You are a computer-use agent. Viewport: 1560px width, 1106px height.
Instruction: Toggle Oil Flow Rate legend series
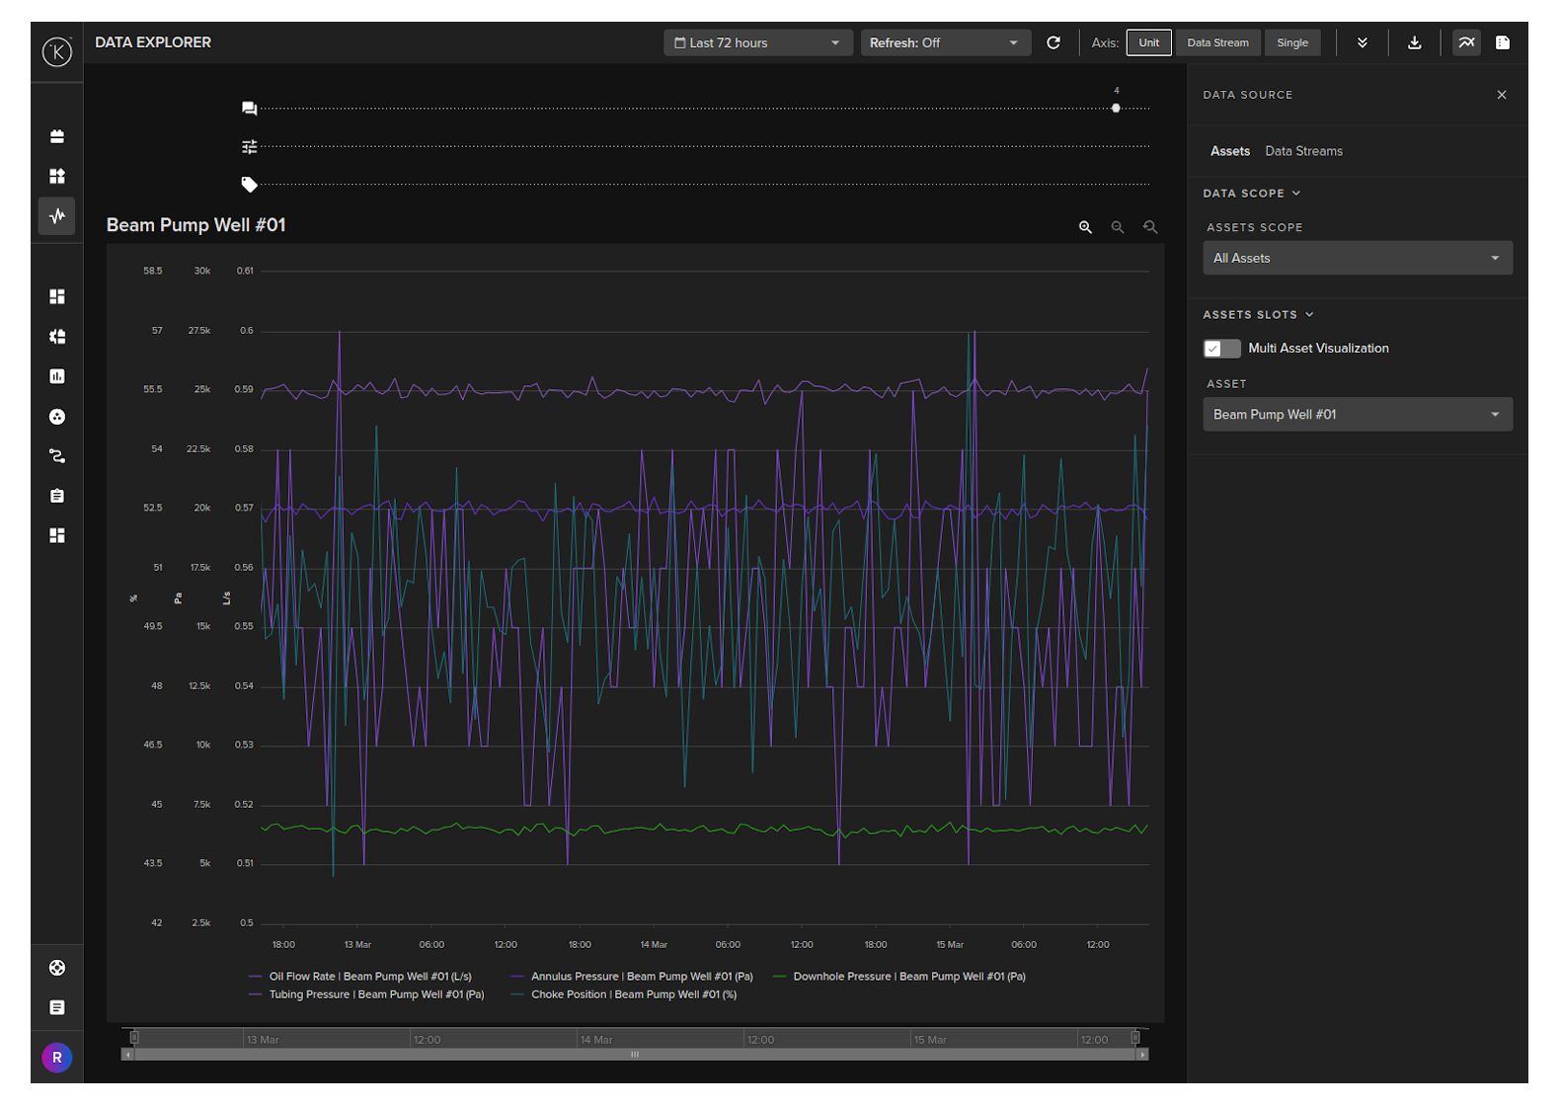(x=369, y=977)
